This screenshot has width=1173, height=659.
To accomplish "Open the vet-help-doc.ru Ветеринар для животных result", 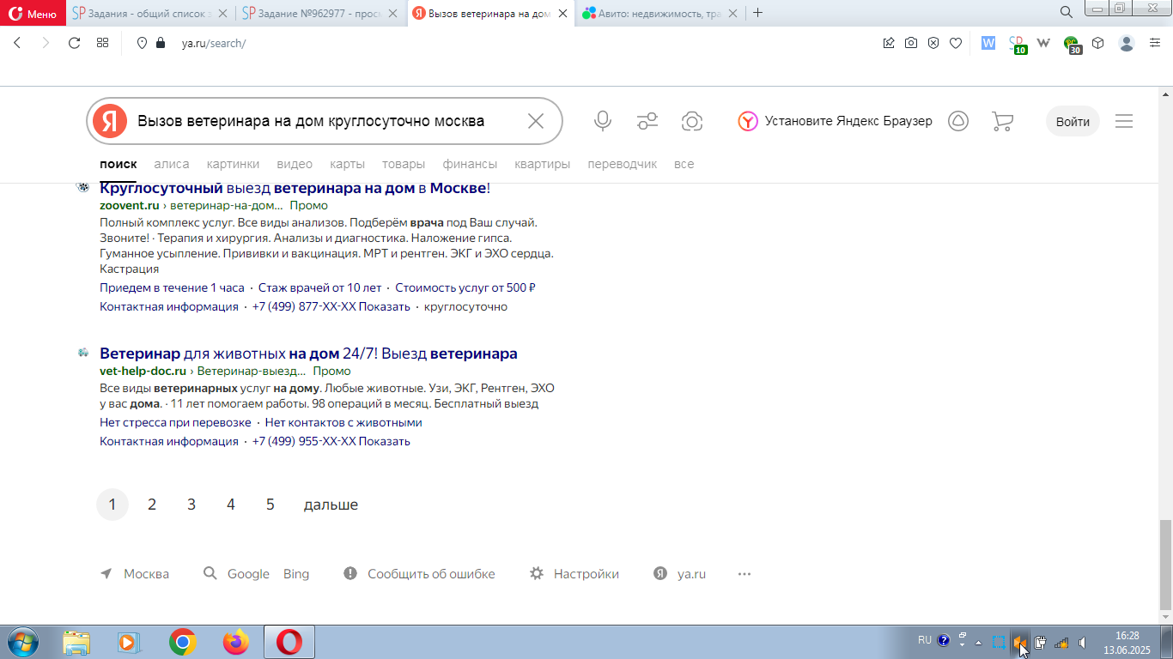I will pyautogui.click(x=308, y=354).
